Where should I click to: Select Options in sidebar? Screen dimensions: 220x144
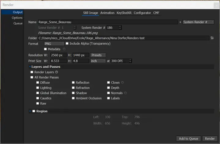pos(12,18)
